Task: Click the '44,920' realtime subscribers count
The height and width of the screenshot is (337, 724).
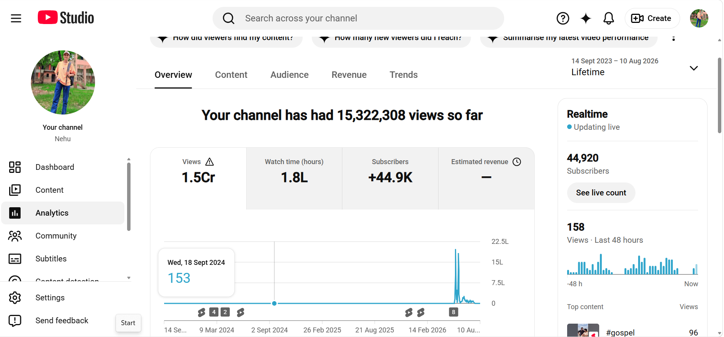Action: click(x=583, y=158)
